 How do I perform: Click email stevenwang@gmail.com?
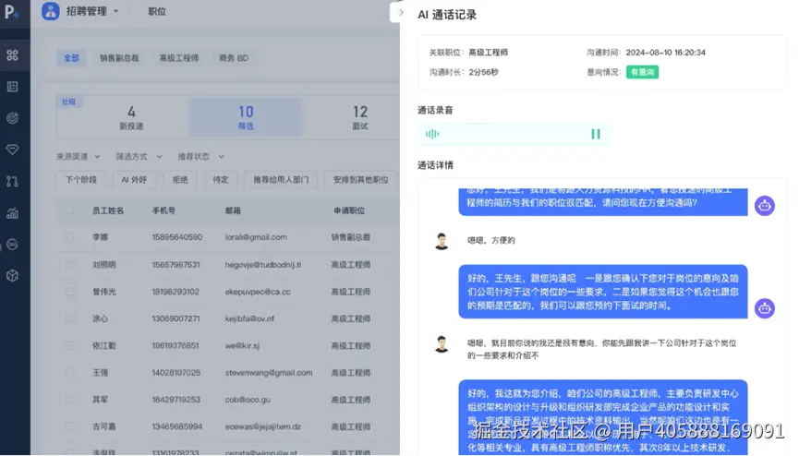[269, 372]
